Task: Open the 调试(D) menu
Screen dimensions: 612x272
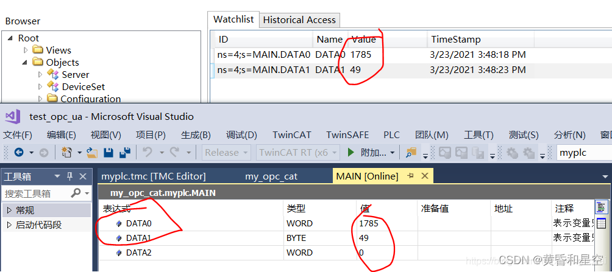Action: click(241, 135)
